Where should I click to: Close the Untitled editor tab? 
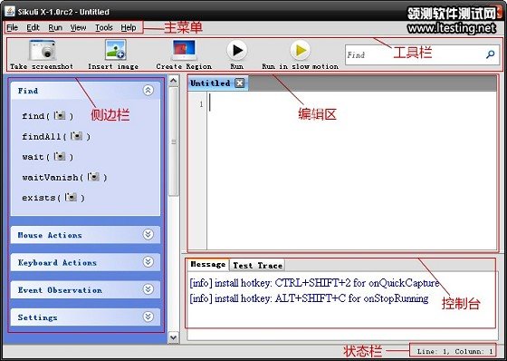point(240,83)
